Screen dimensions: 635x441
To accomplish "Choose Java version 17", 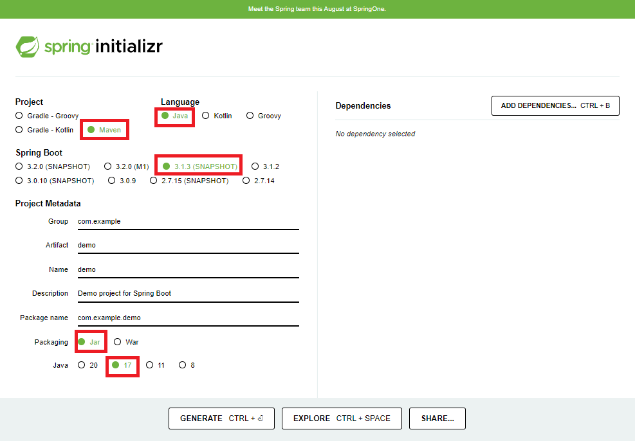I will pos(122,365).
